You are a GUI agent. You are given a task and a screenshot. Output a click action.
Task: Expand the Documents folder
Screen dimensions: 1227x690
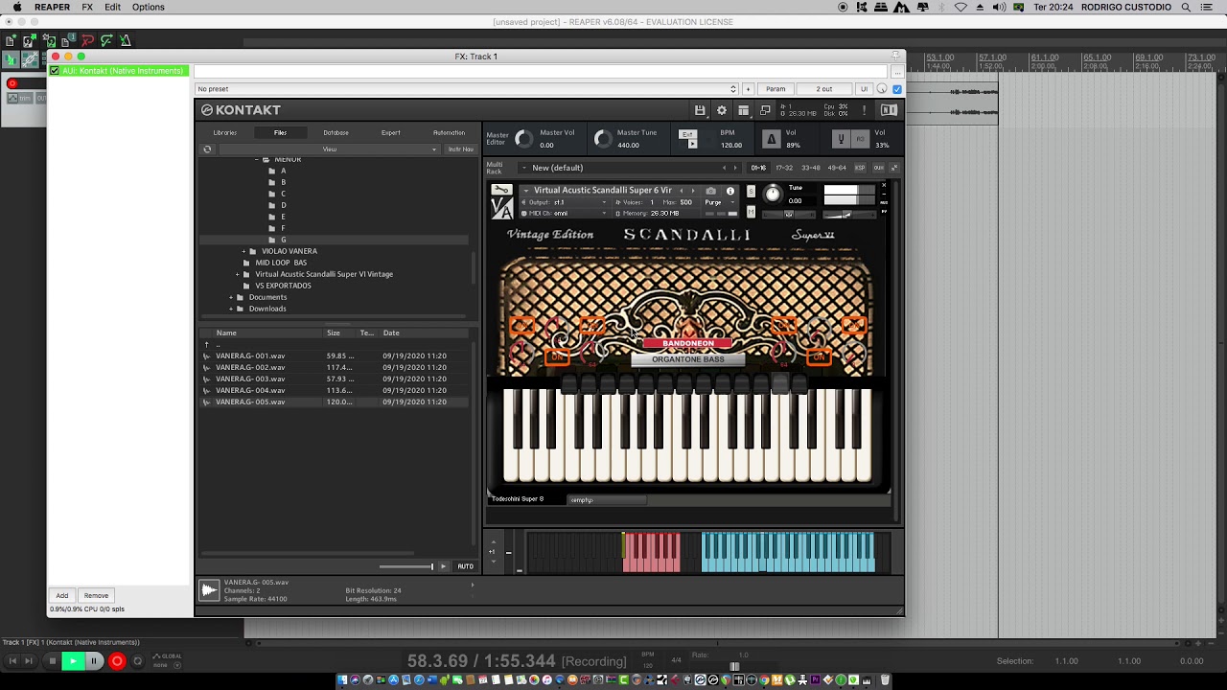point(231,297)
